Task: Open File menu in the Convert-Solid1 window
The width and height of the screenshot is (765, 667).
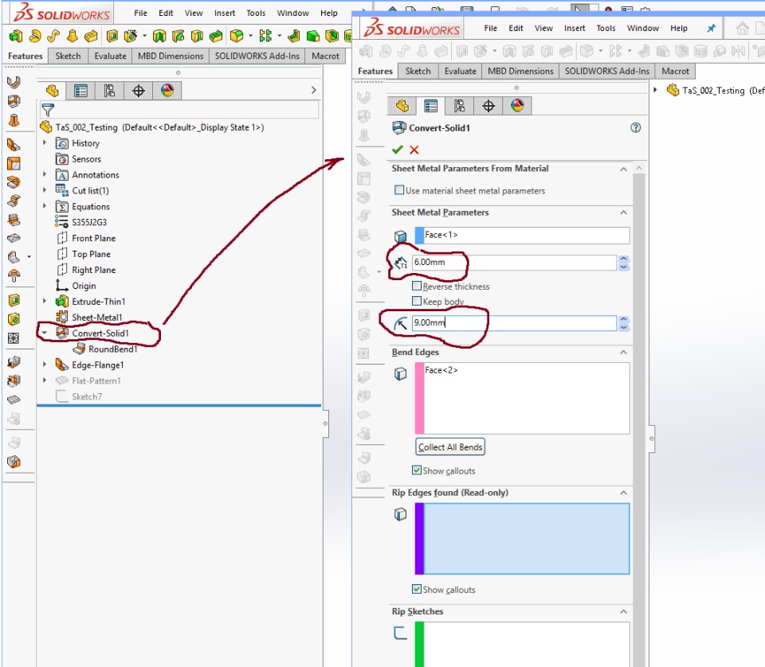Action: coord(490,29)
